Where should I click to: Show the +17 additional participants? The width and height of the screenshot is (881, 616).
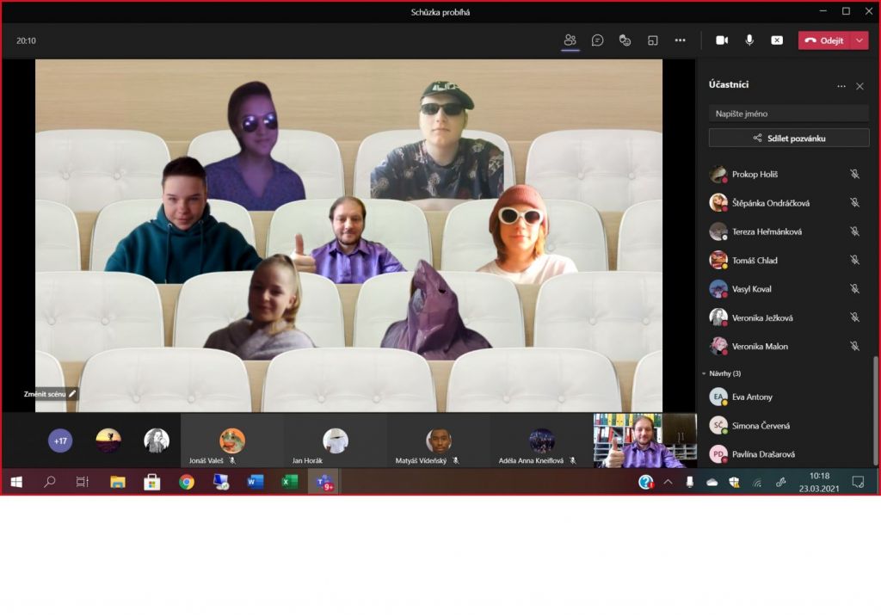pos(60,441)
